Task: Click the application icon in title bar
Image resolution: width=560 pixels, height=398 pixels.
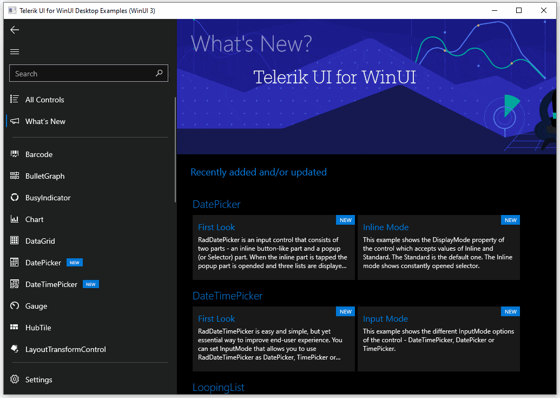Action: 12,10
